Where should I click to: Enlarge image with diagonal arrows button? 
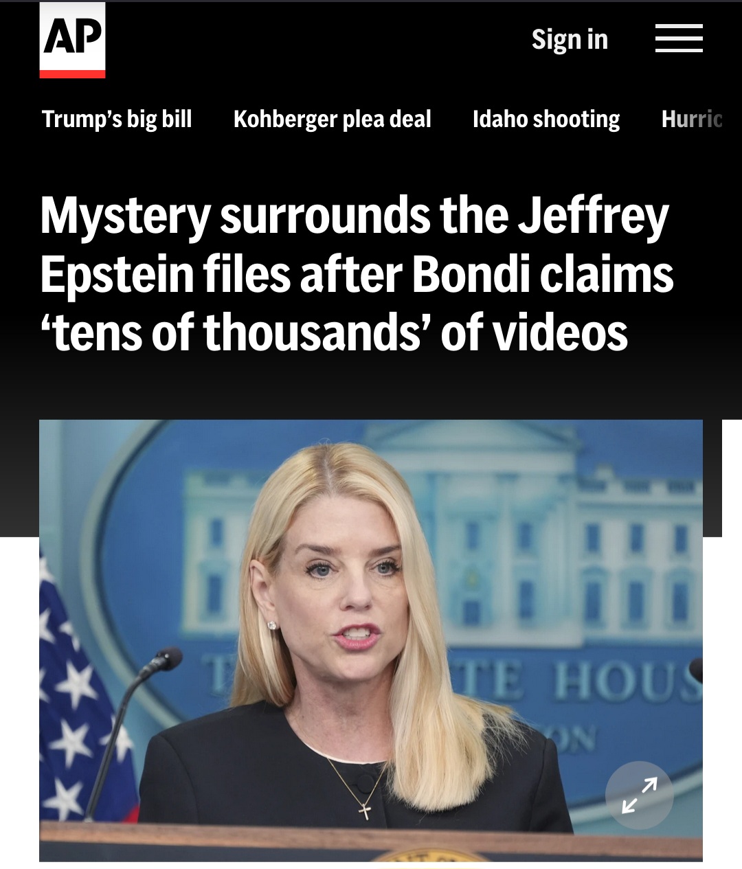640,795
